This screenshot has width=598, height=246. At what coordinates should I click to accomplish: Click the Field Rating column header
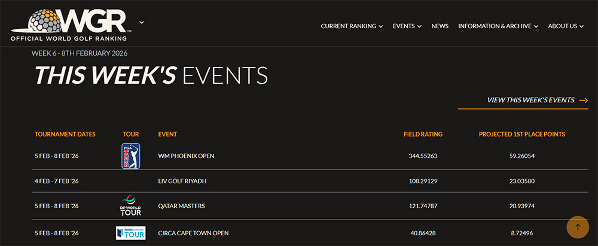pyautogui.click(x=423, y=134)
